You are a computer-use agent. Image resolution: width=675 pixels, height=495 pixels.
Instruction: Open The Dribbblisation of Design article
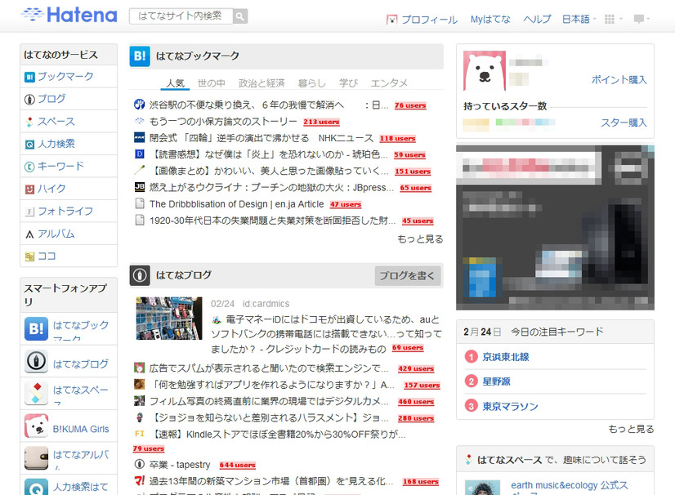pyautogui.click(x=236, y=204)
